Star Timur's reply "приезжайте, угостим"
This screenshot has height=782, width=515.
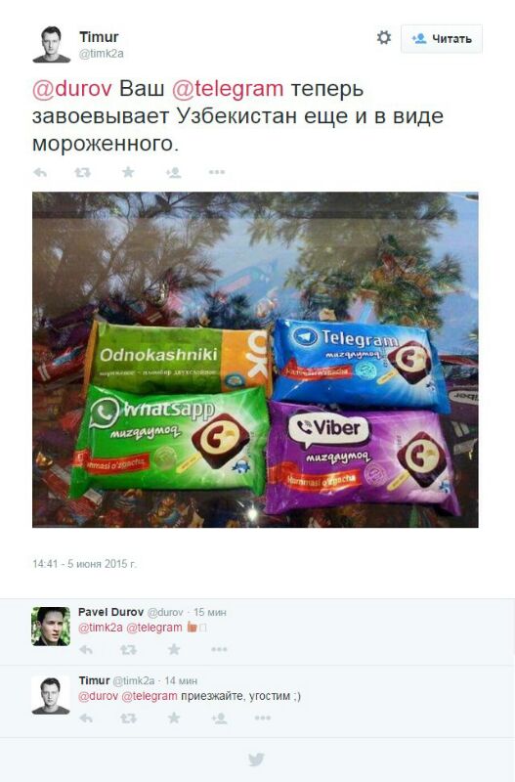click(174, 718)
